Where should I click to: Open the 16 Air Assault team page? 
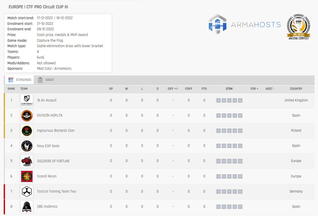[47, 100]
